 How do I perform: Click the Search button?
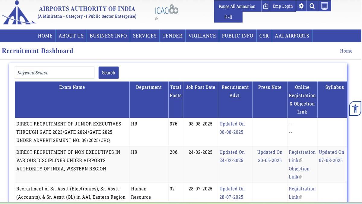[109, 73]
